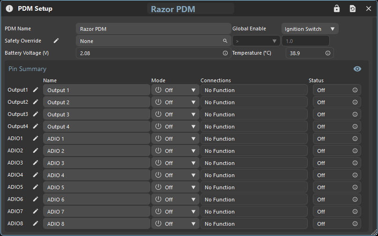Close the PDM Setup window
The width and height of the screenshot is (378, 236).
(368, 9)
